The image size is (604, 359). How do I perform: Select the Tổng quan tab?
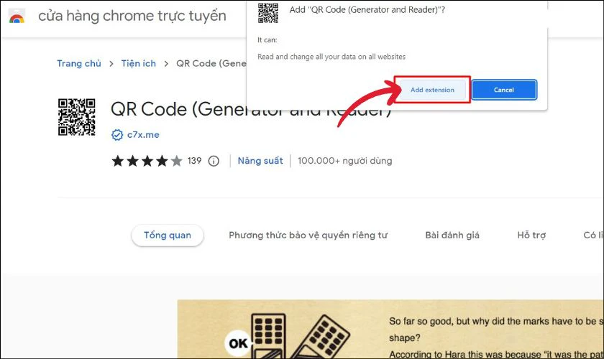click(168, 235)
